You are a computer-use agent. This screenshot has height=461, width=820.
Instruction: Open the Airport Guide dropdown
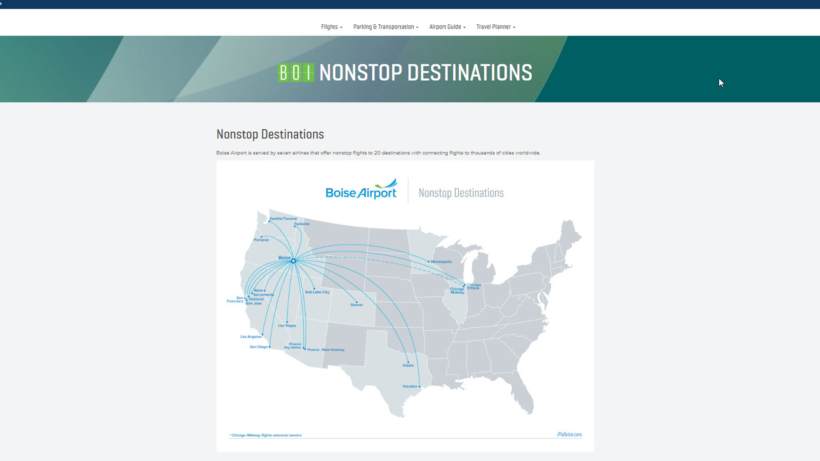[x=447, y=27]
